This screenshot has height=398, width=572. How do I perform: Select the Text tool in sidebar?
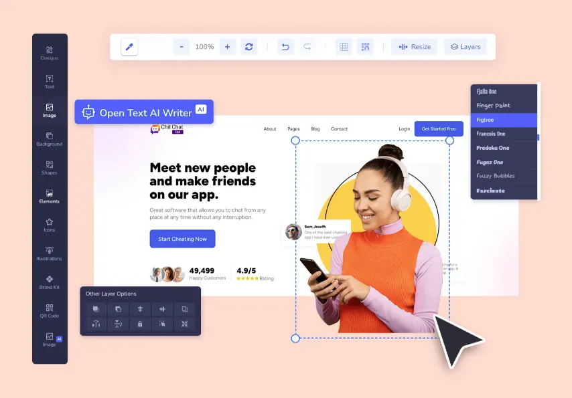click(50, 82)
